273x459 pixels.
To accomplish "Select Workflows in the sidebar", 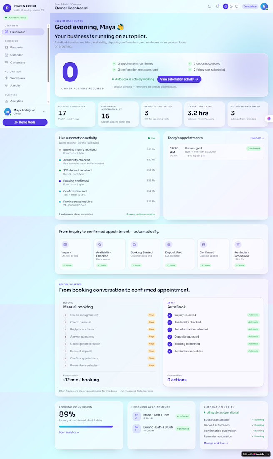I will point(24,78).
